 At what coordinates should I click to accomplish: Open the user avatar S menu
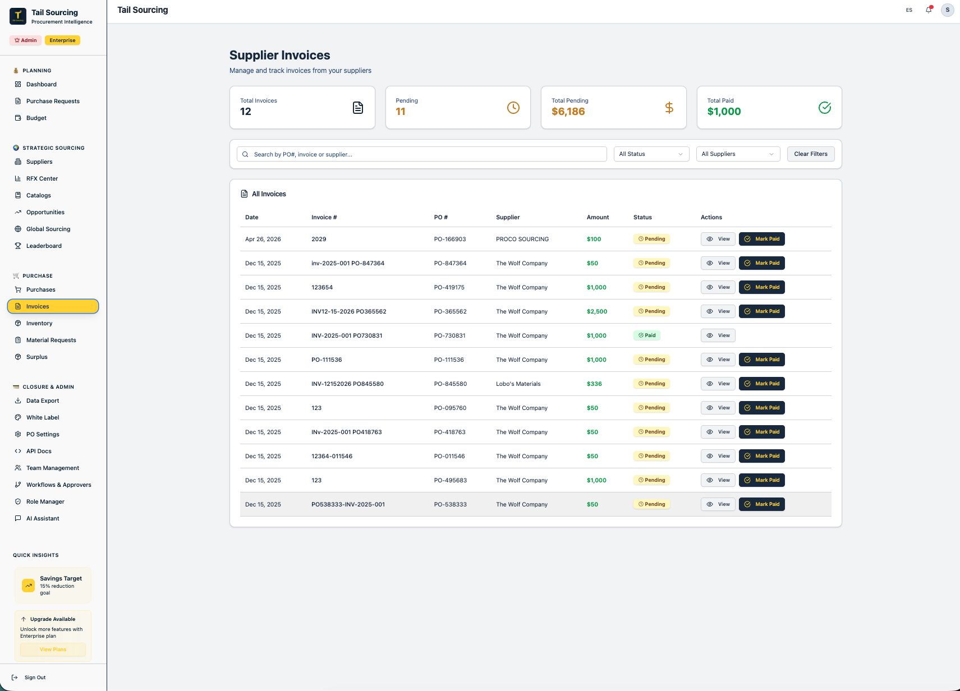pos(948,10)
